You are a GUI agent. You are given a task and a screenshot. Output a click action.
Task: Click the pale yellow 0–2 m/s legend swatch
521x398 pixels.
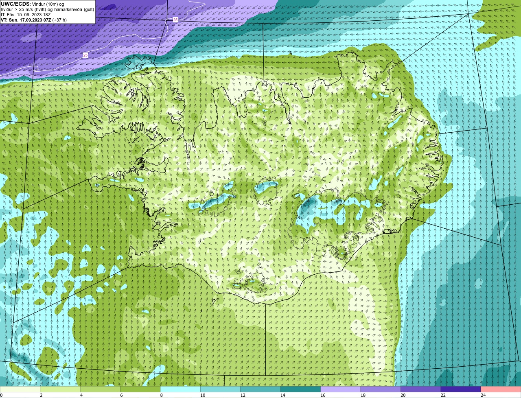coord(20,389)
